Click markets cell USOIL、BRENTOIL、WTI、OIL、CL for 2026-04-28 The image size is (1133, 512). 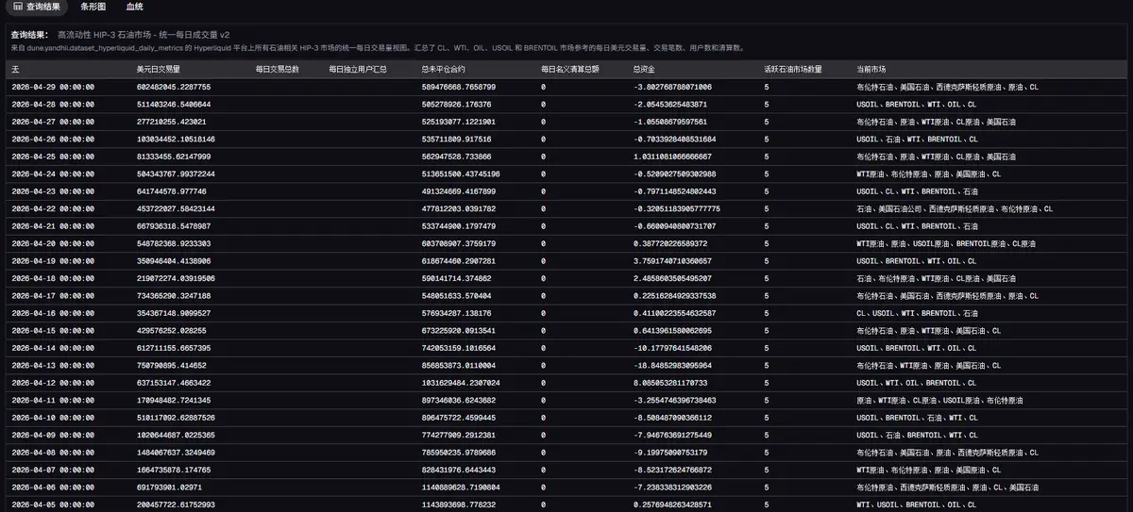916,104
